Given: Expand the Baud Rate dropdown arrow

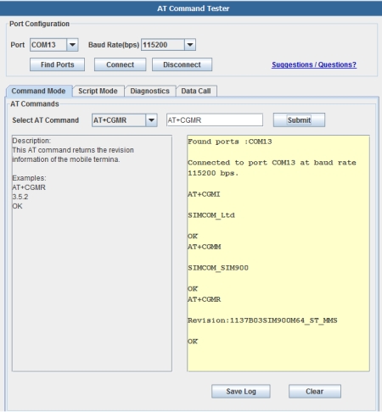Looking at the screenshot, I should (190, 45).
